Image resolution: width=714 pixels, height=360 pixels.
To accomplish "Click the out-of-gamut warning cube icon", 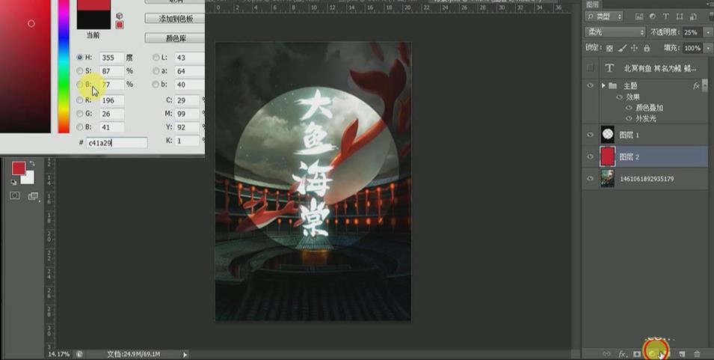I will coord(120,16).
